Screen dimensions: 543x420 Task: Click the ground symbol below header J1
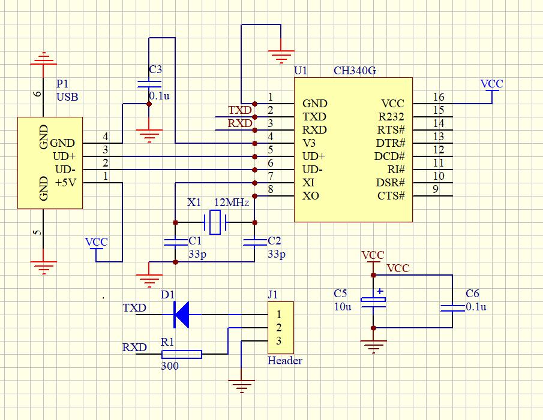point(241,386)
